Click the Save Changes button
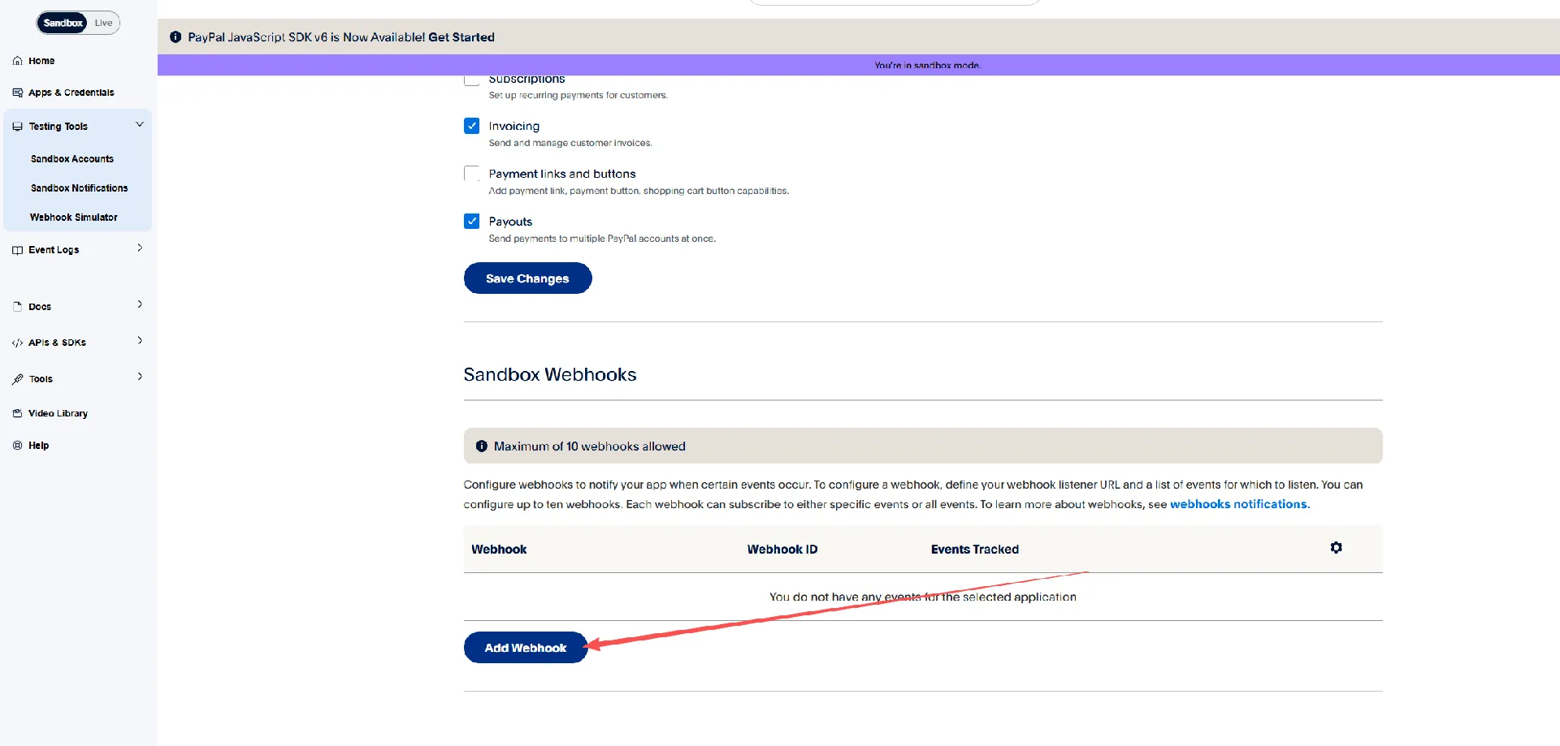The image size is (1560, 746). tap(527, 278)
